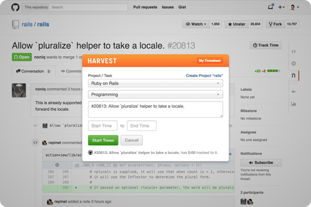The image size is (311, 207).
Task: Click the "No one assigned" text
Action: tap(254, 140)
